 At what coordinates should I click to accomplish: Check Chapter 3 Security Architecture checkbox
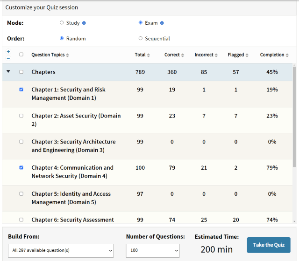21,142
